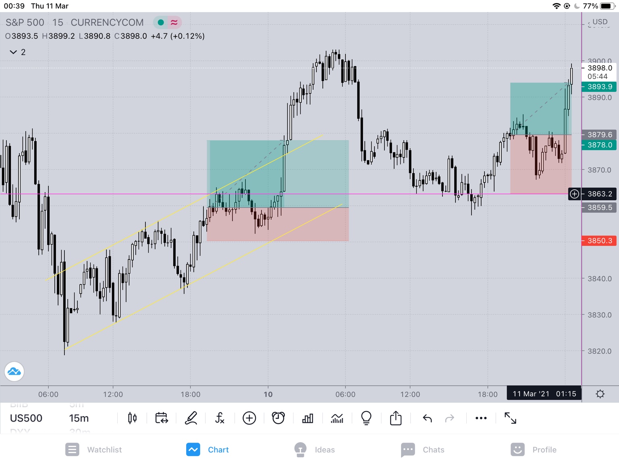Share the chart via share icon
619x464 pixels.
396,418
